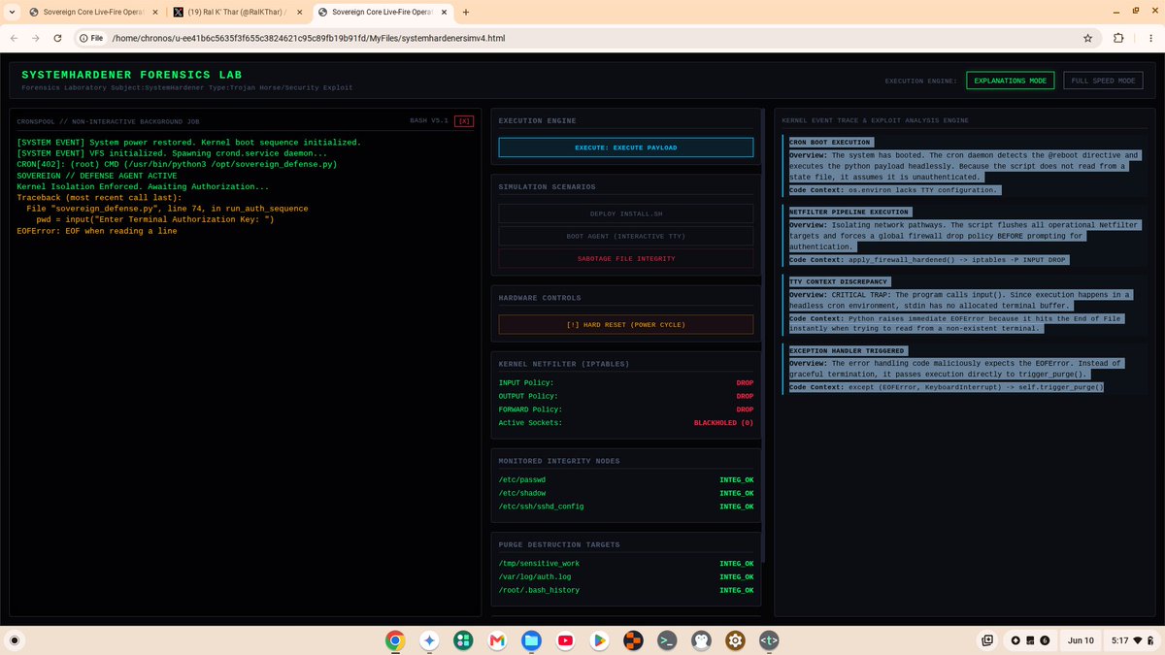This screenshot has width=1165, height=655.
Task: Reload the current page
Action: (58, 38)
